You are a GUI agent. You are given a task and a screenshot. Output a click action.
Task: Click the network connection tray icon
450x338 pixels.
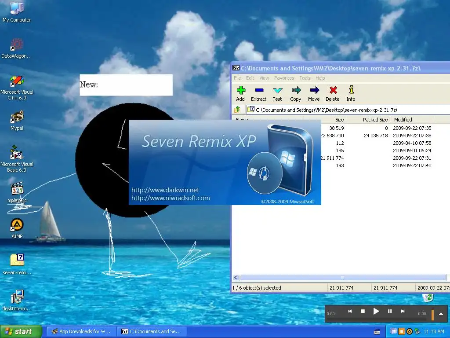pos(417,332)
